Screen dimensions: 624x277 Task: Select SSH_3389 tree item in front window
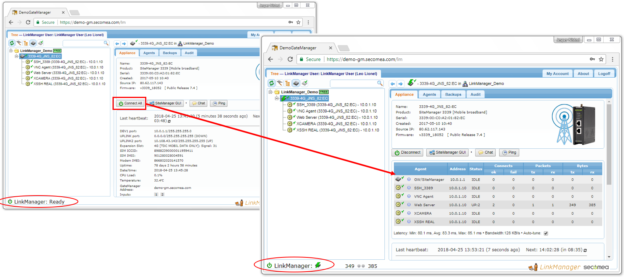click(x=336, y=104)
